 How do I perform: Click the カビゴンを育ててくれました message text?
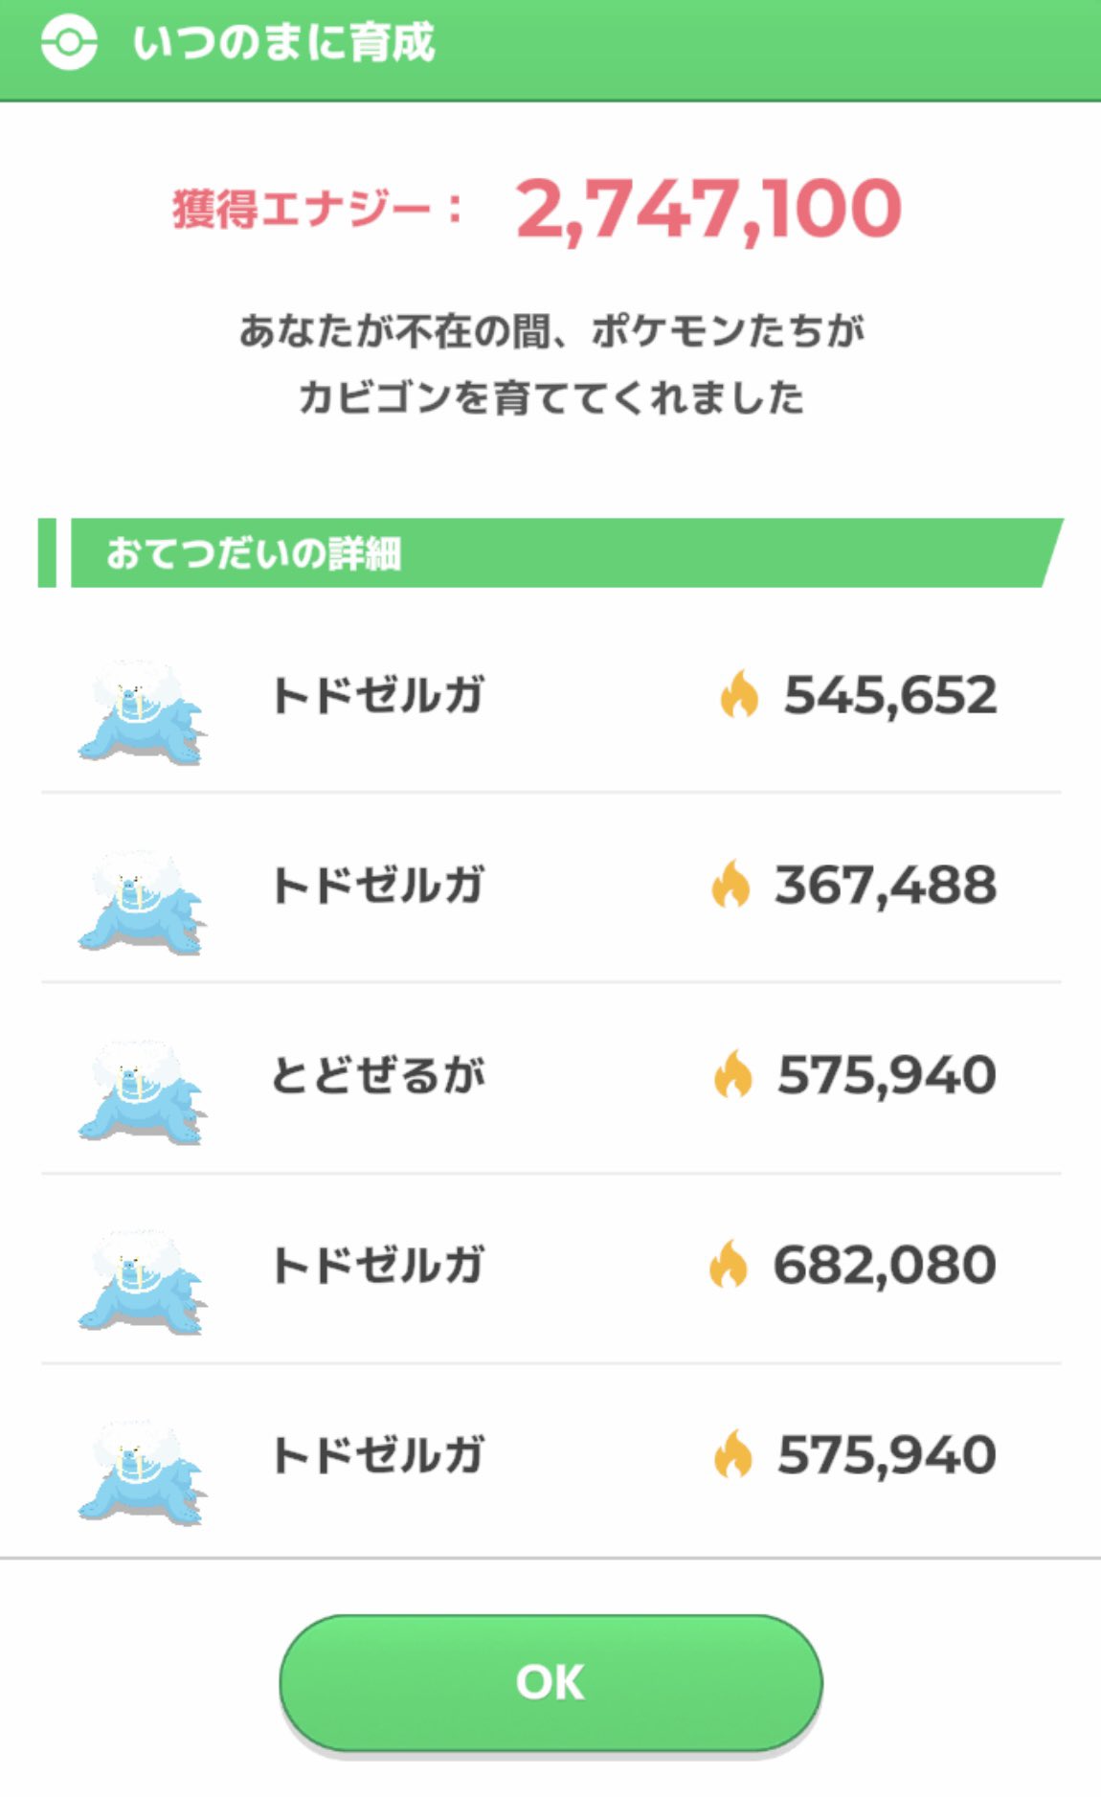click(550, 398)
